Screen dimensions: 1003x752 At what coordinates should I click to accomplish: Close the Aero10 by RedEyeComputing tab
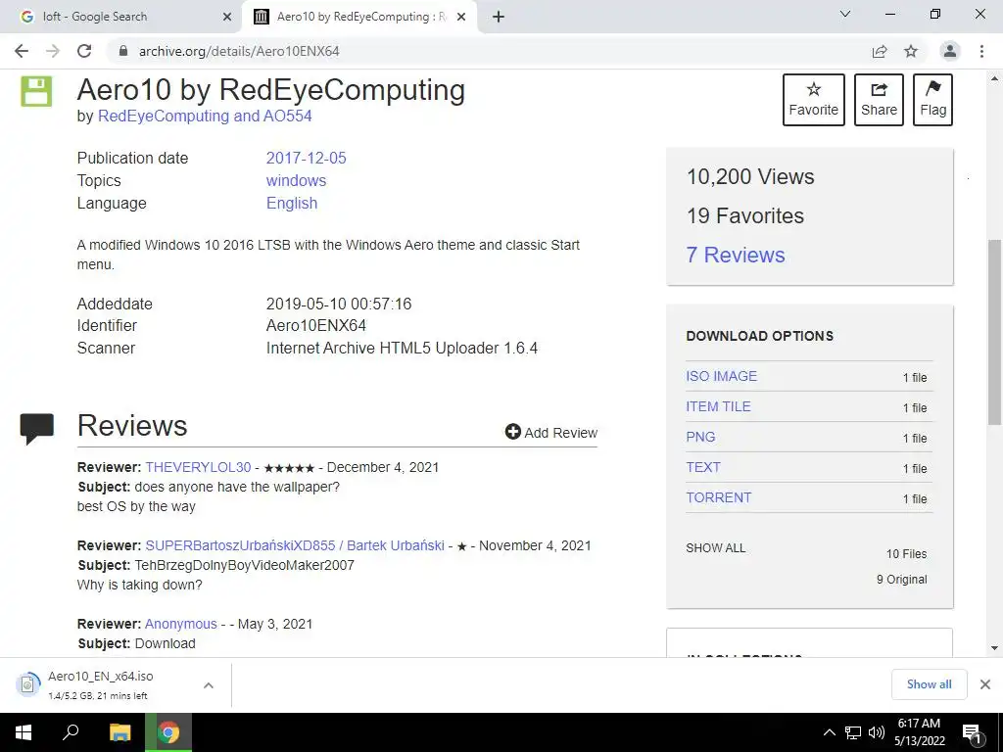460,17
